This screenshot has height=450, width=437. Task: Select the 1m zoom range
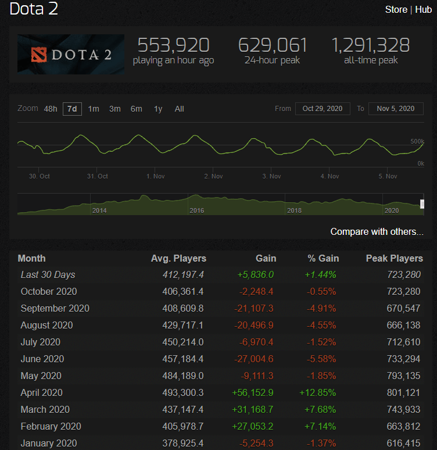coord(94,109)
